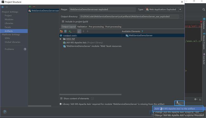Create an archive in the output layout toolbar
The image size is (206, 118).
65,31
